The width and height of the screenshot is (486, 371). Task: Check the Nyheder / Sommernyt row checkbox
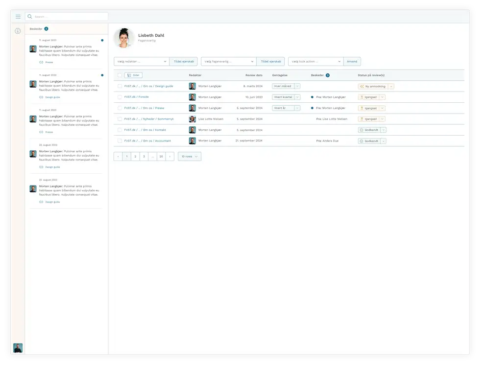120,119
